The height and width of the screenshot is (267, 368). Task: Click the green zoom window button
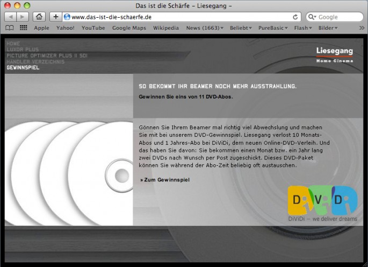coord(27,5)
